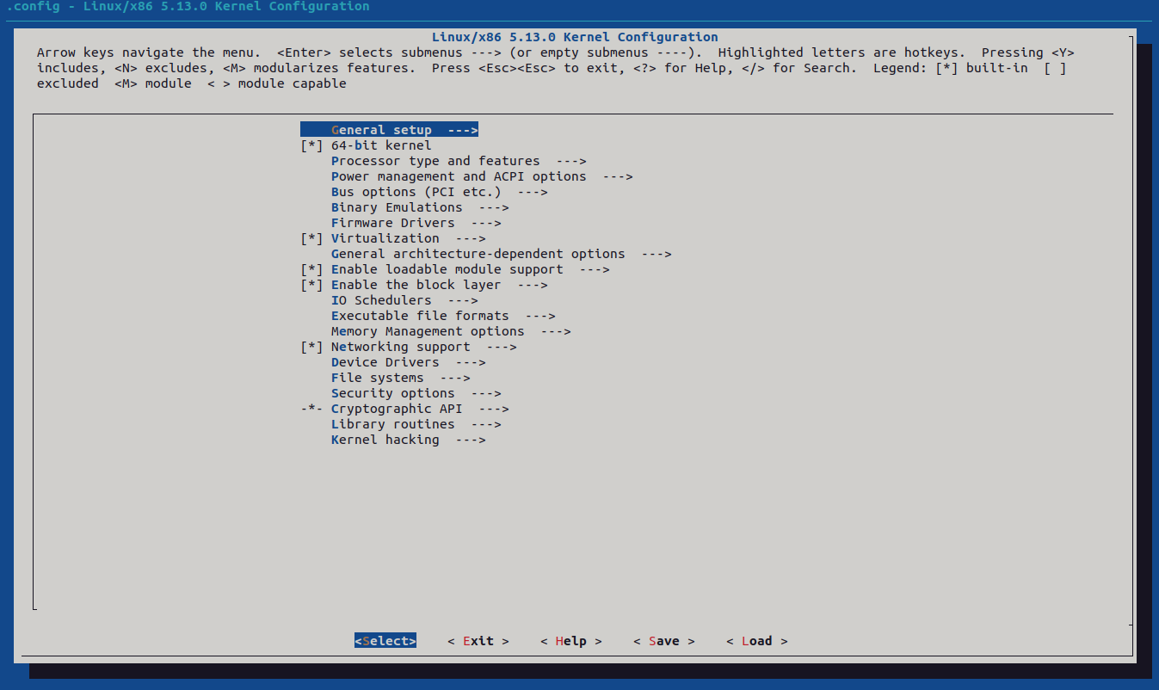Open the Memory Management options submenu
The image size is (1159, 690).
(451, 331)
